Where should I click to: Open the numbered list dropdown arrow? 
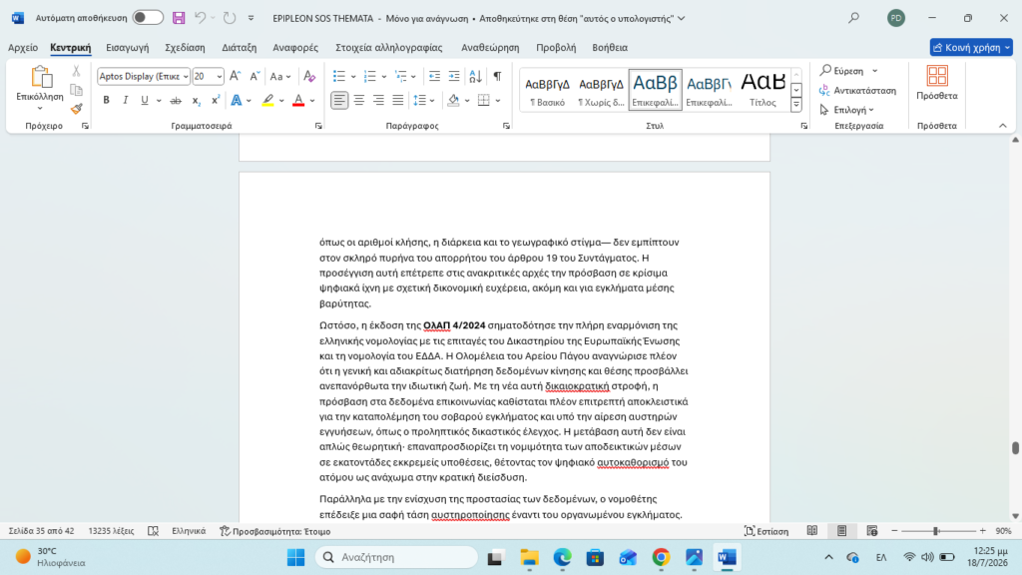click(x=384, y=77)
